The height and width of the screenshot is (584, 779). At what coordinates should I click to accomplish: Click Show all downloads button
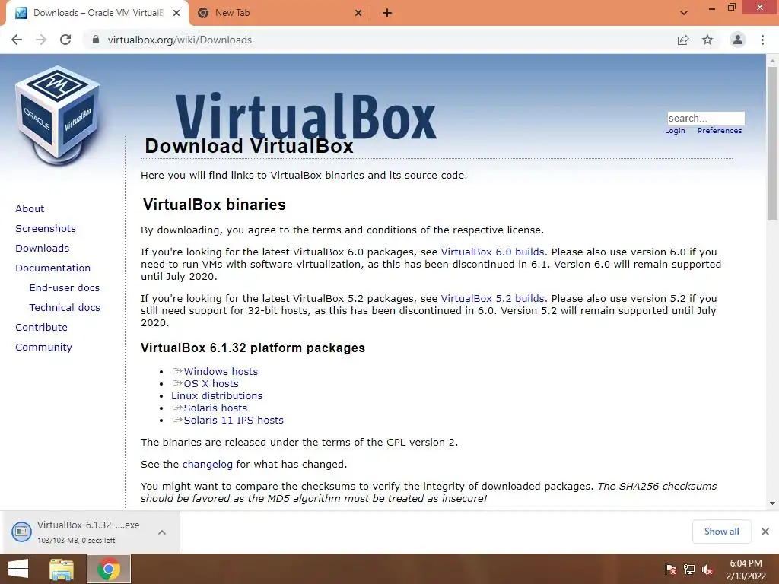[x=721, y=532]
